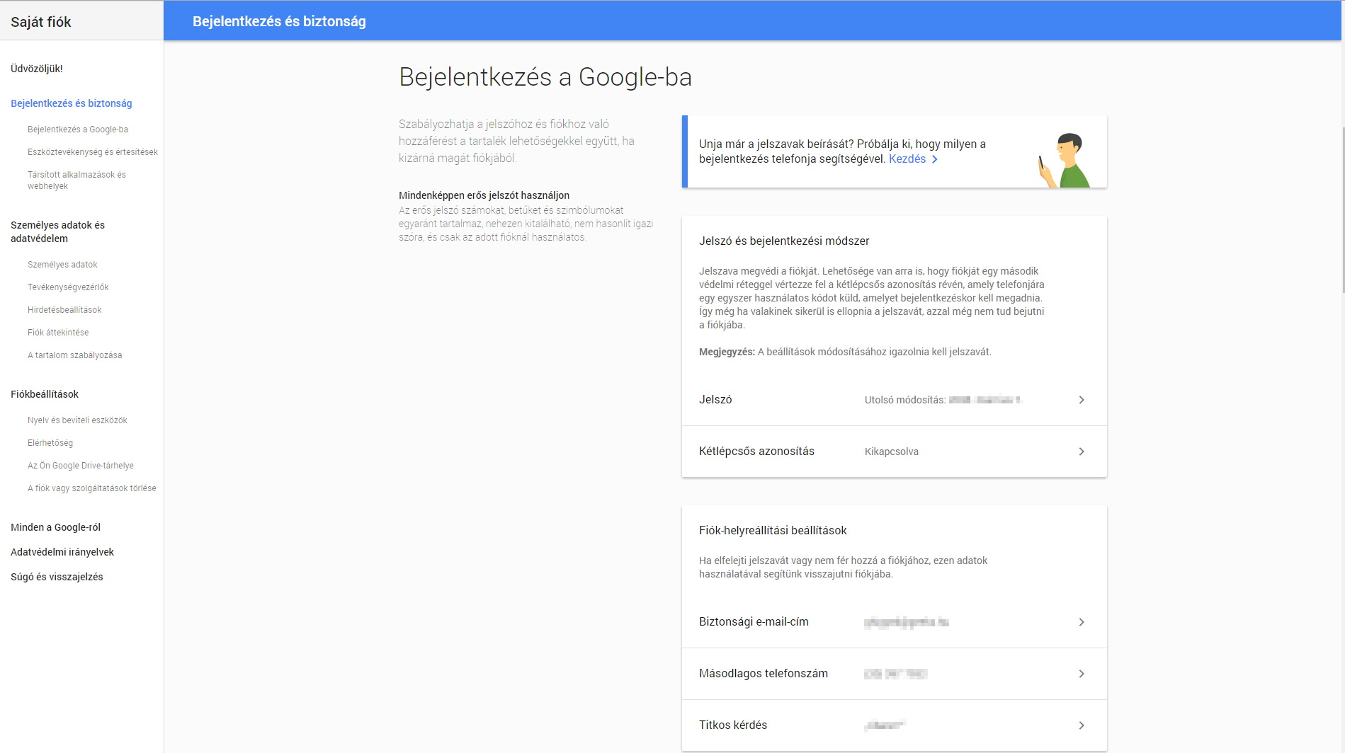Open the Jelszó row chevron
1345x753 pixels.
[x=1081, y=400]
